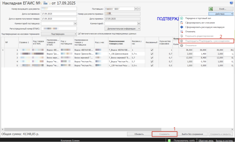Click the Код у нас column header
235x142 pixels.
tap(101, 42)
